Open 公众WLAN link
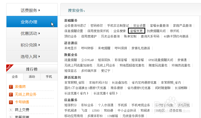Screen dimensions: 201x118 (87, 60)
